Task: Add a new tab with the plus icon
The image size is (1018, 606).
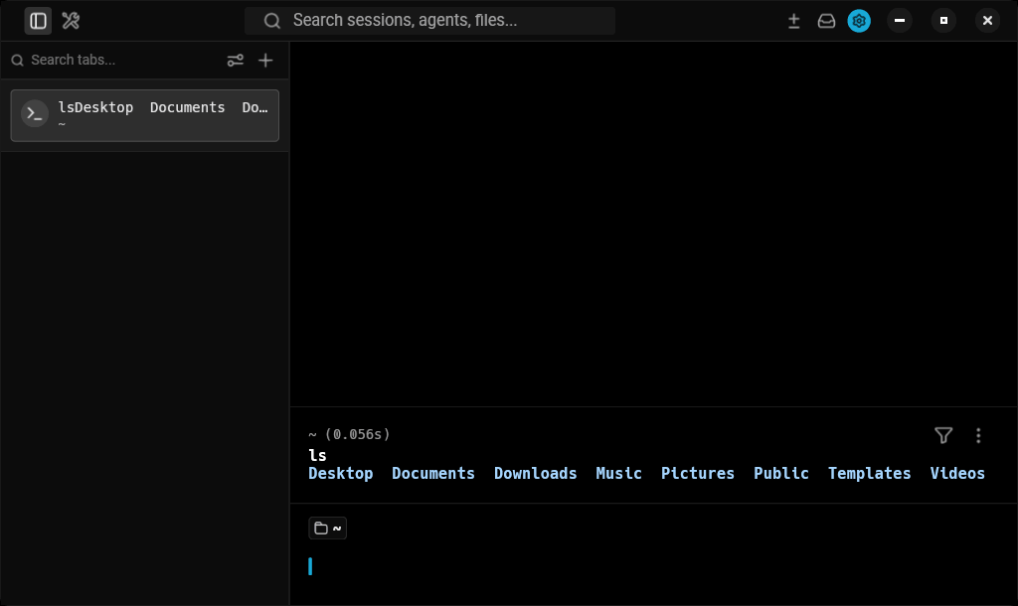Action: coord(265,61)
